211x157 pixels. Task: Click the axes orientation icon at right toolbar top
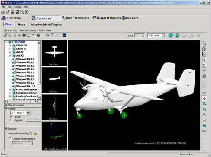pyautogui.click(x=204, y=43)
